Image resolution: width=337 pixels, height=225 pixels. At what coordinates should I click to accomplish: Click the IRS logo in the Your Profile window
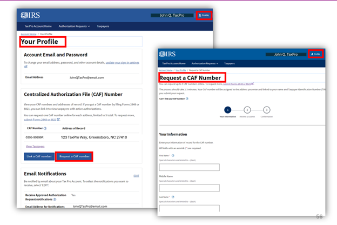[x=30, y=15]
